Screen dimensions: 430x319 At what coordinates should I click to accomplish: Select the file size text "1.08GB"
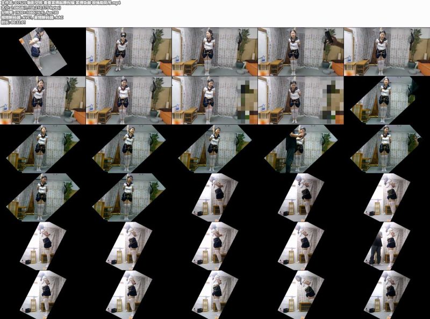tap(17, 8)
